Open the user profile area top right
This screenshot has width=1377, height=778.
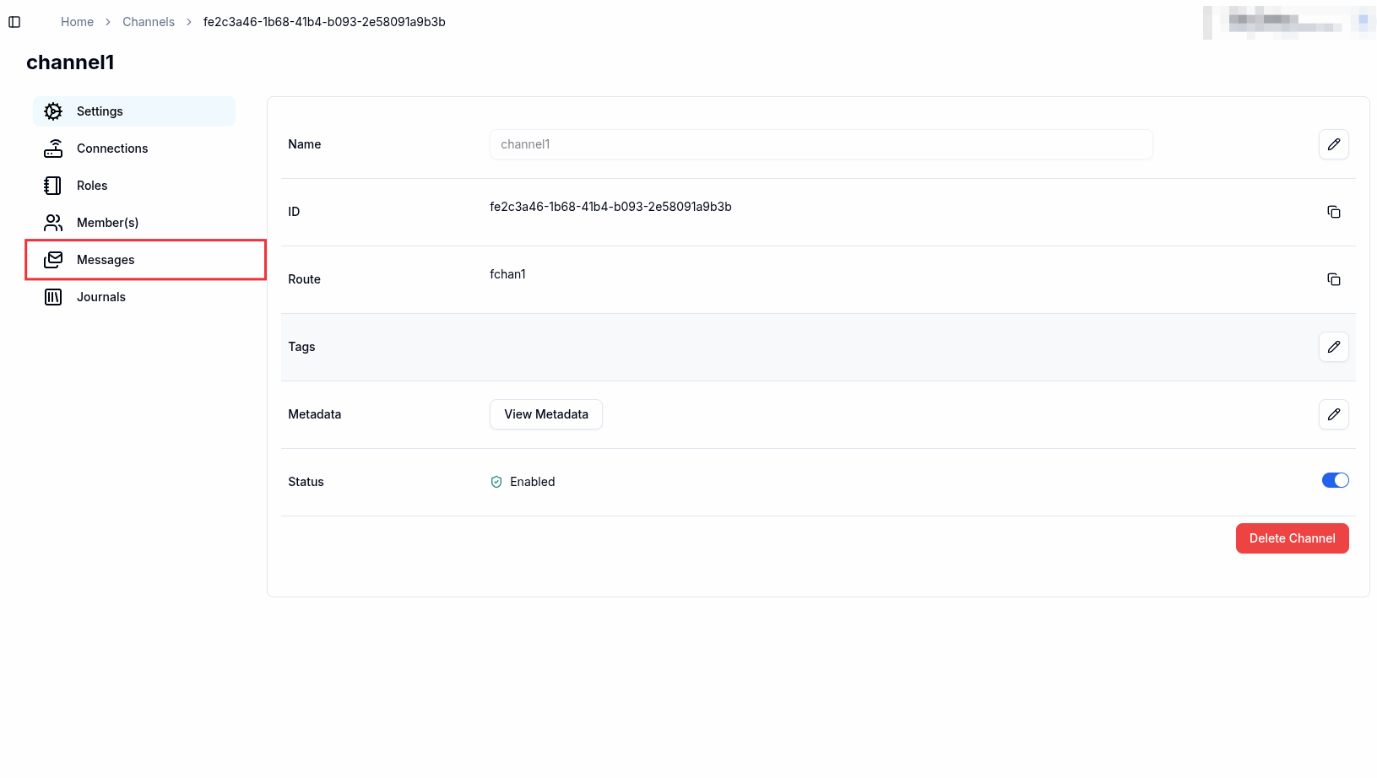(x=1288, y=22)
